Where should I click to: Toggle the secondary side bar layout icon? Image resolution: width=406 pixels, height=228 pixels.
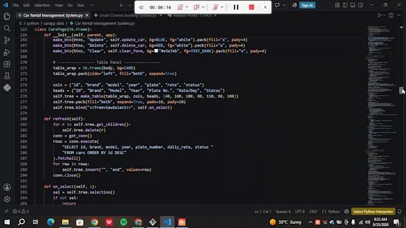[x=361, y=5]
